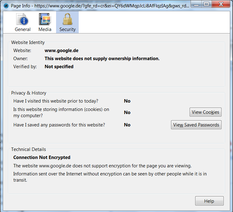This screenshot has height=212, width=233.
Task: Click the Connection Not Encrypted heading
Action: 42,157
